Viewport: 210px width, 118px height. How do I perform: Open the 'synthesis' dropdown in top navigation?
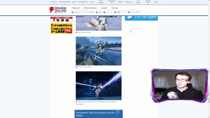pos(54,2)
